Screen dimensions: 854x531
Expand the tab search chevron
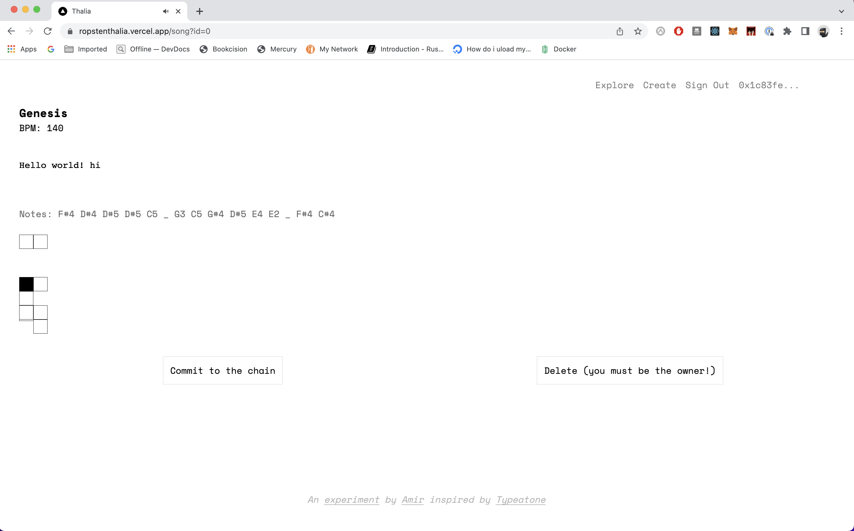[x=841, y=11]
